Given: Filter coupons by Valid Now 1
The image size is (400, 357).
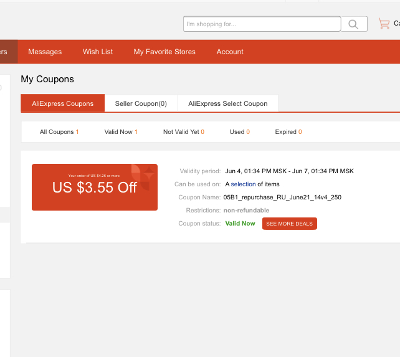Looking at the screenshot, I should pos(121,132).
